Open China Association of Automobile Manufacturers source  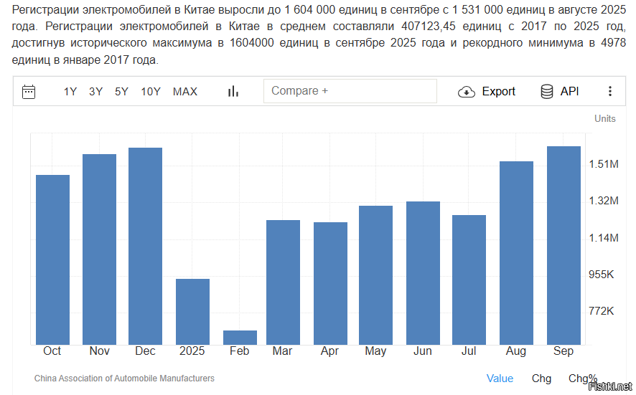click(x=124, y=379)
